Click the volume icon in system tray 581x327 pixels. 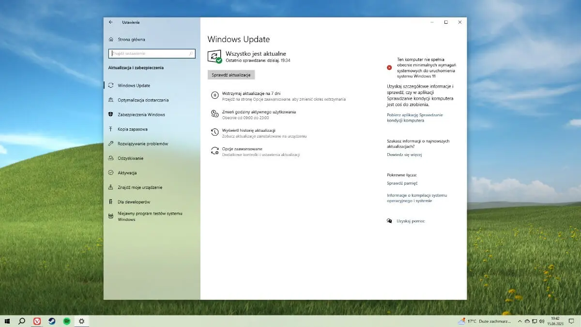pos(542,321)
